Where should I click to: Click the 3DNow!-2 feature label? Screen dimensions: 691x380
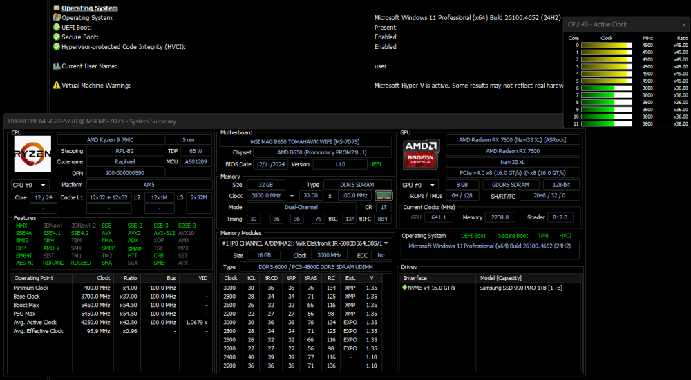[x=84, y=226]
